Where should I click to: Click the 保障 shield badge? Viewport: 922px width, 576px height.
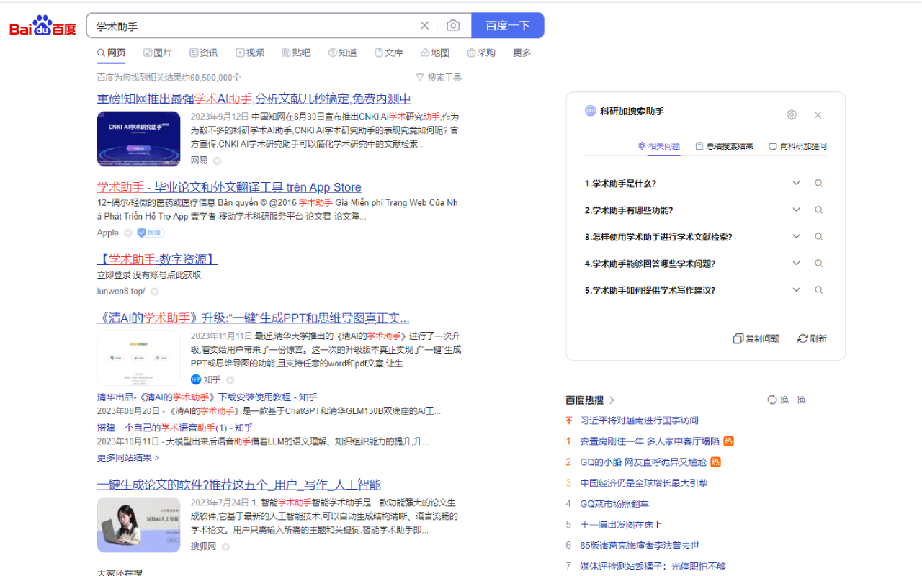(x=151, y=233)
